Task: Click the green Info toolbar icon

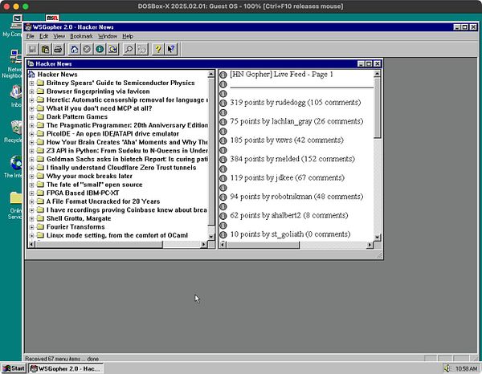Action: [100, 49]
